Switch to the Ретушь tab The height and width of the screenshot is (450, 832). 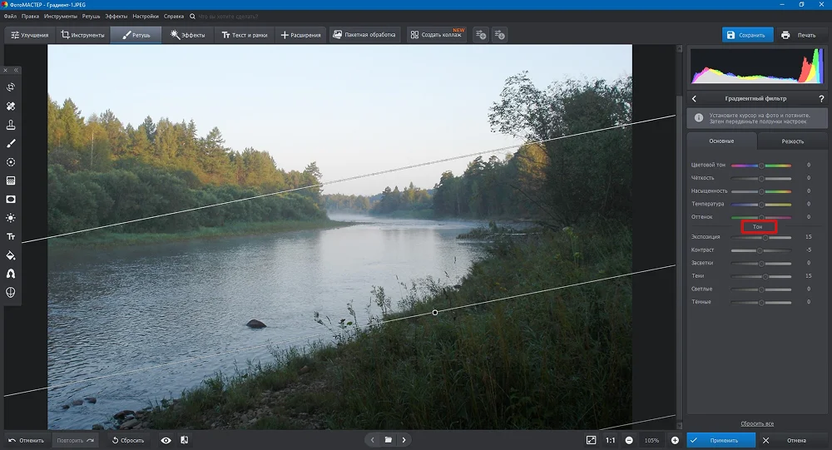(x=136, y=35)
